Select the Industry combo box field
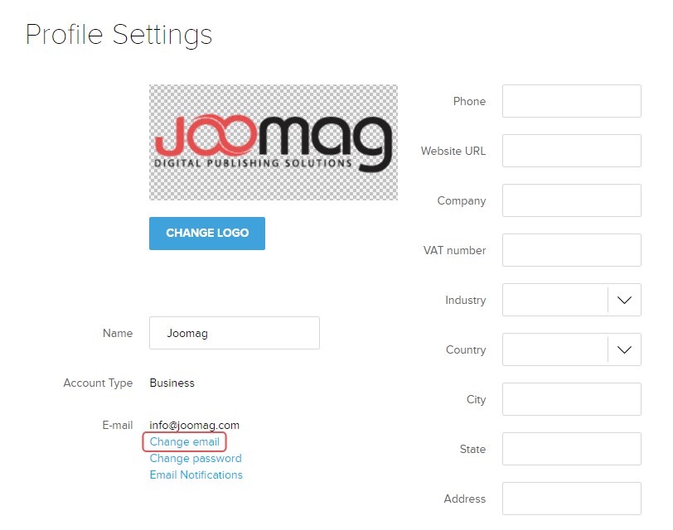The image size is (673, 530). tap(572, 300)
